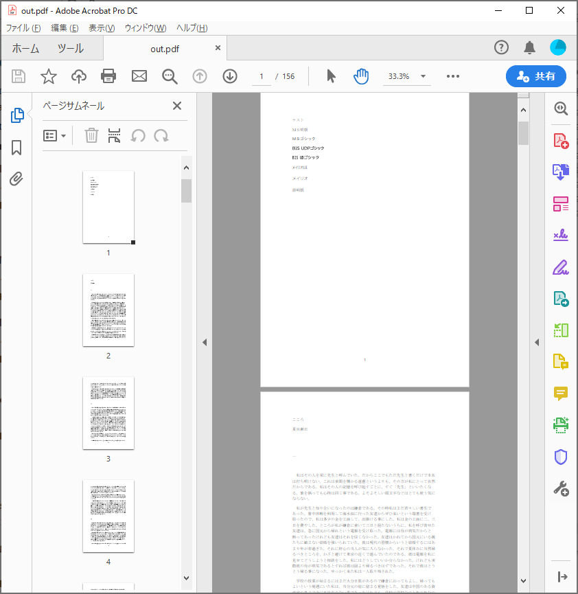Open 表示 menu

tap(102, 28)
